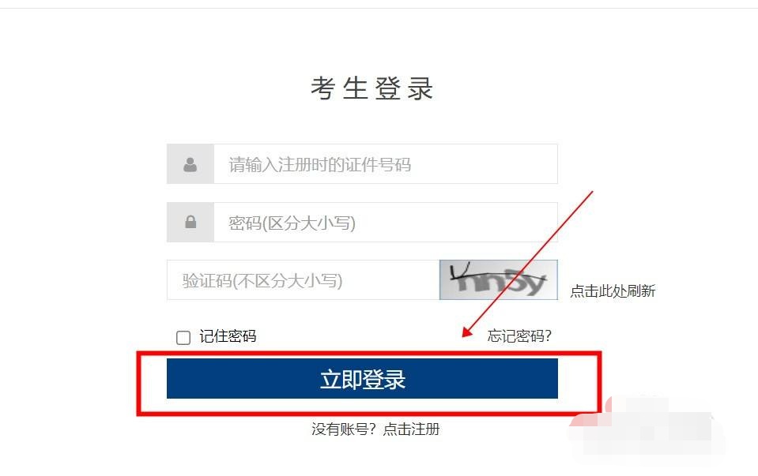Click the red arrow annotation's tip
The image size is (758, 476).
[465, 334]
